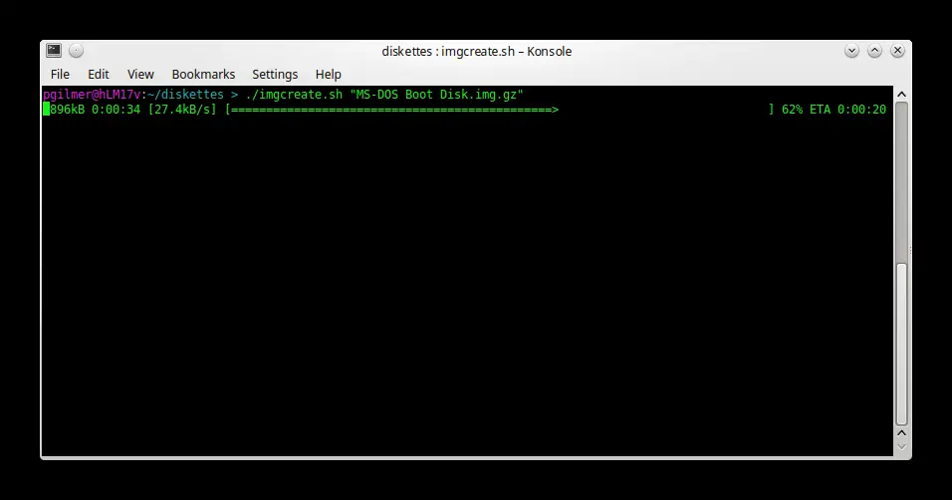The width and height of the screenshot is (952, 500).
Task: Minimize the Konsole window
Action: [x=851, y=51]
